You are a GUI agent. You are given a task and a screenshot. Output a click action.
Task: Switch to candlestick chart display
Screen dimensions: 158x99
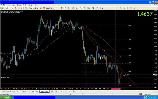point(65,8)
